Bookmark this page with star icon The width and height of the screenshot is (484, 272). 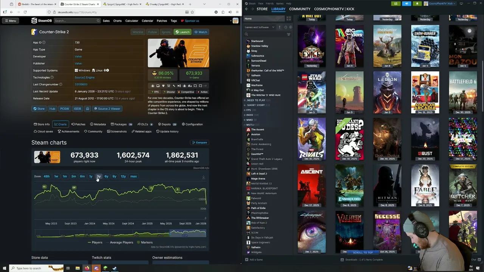pos(192,12)
